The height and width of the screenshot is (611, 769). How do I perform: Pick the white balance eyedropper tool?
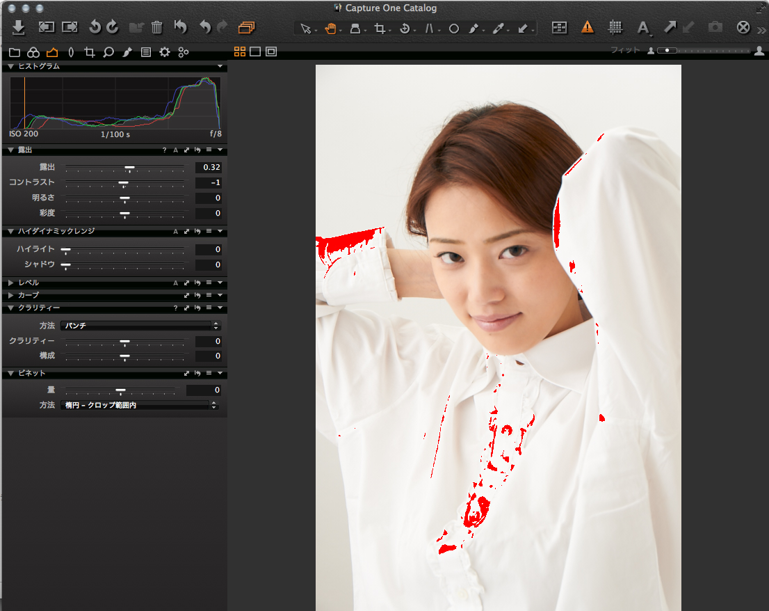point(498,29)
